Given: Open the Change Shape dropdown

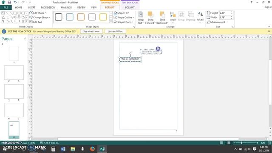Looking at the screenshot, I should click(40, 17).
